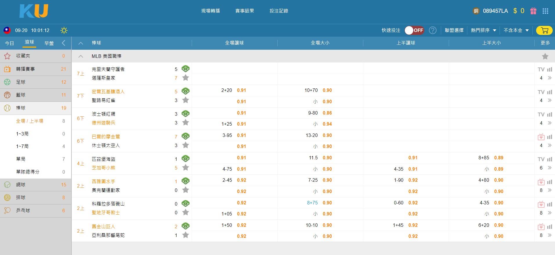
Task: Favorite the 亞利桑那響尾蛇 match star
Action: (185, 235)
